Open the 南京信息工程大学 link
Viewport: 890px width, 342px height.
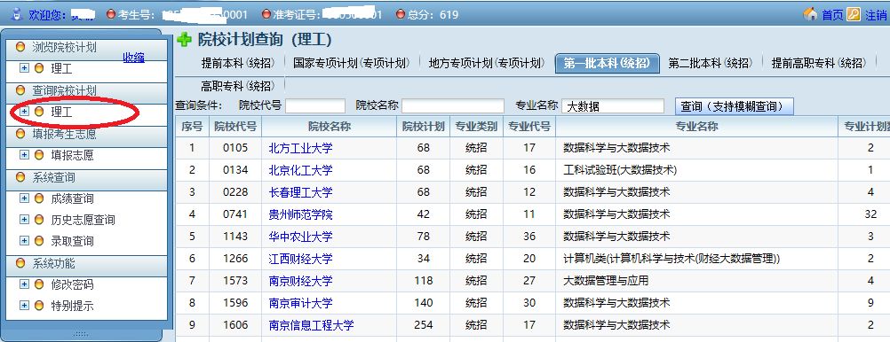click(311, 325)
